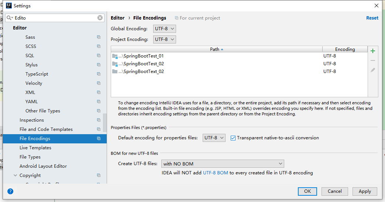Click the IntelliJ IDEA logo in title bar
Viewport: 385px width, 202px height.
pyautogui.click(x=9, y=6)
